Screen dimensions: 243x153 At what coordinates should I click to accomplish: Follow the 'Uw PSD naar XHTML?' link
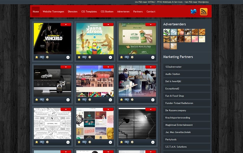(x=145, y=2)
